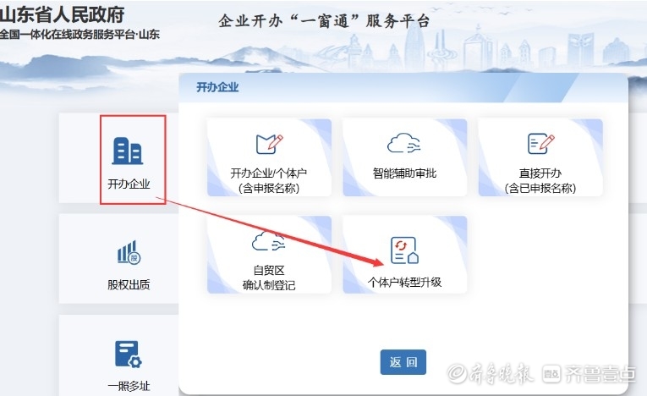Select 开办企业/个体户 (含申报名称) text
Viewport: 647px width, 396px height.
pyautogui.click(x=268, y=180)
